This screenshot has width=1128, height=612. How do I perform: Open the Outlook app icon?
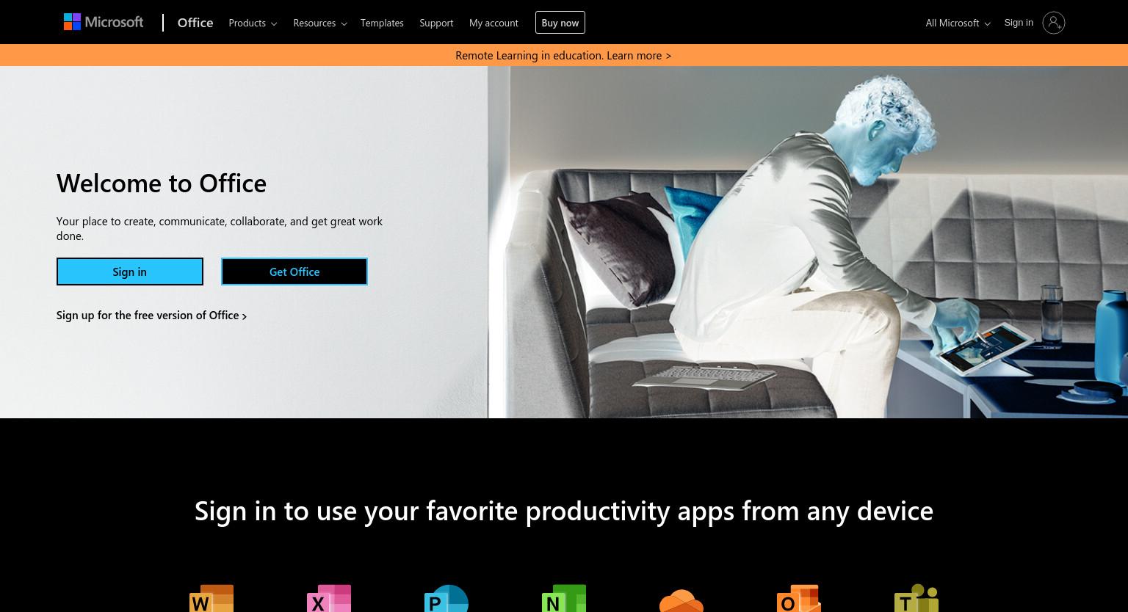(799, 599)
